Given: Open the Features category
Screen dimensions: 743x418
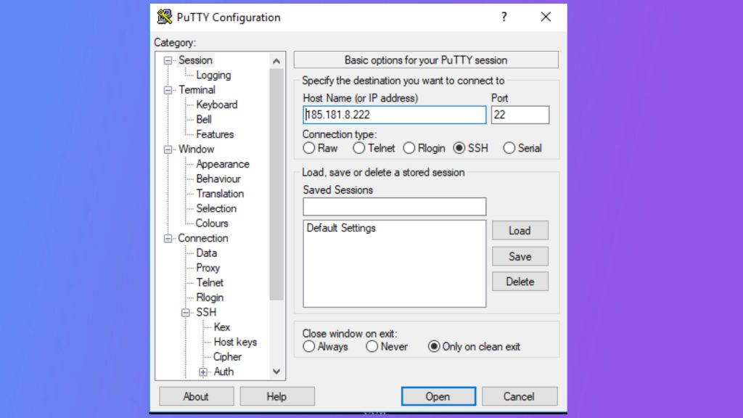Looking at the screenshot, I should [215, 134].
